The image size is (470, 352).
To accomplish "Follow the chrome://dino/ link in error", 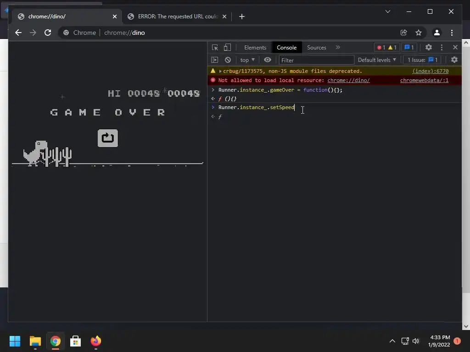I will click(x=348, y=80).
